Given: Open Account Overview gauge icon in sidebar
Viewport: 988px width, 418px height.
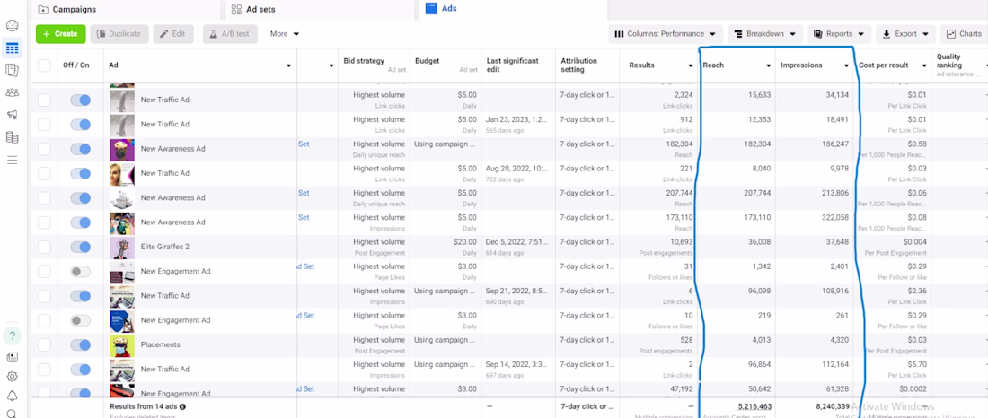Looking at the screenshot, I should pyautogui.click(x=12, y=26).
